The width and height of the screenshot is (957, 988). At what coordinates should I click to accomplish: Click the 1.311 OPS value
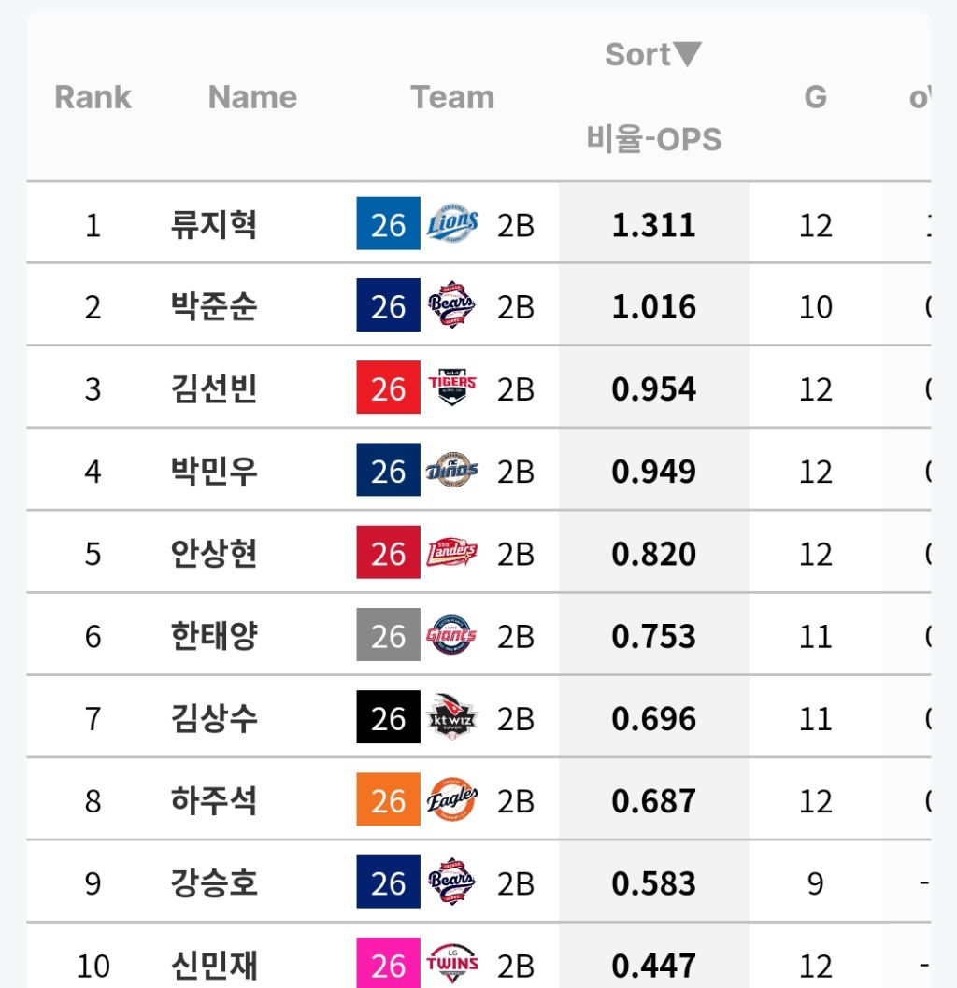(x=654, y=225)
